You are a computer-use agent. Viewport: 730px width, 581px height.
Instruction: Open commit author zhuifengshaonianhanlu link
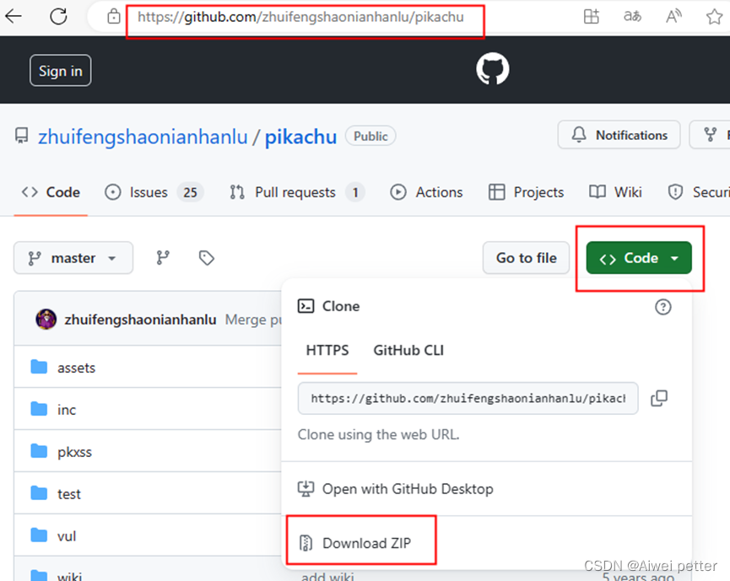point(141,320)
